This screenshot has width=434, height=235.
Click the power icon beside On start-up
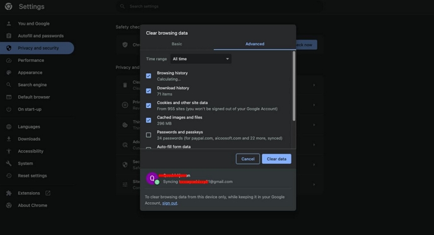click(9, 109)
